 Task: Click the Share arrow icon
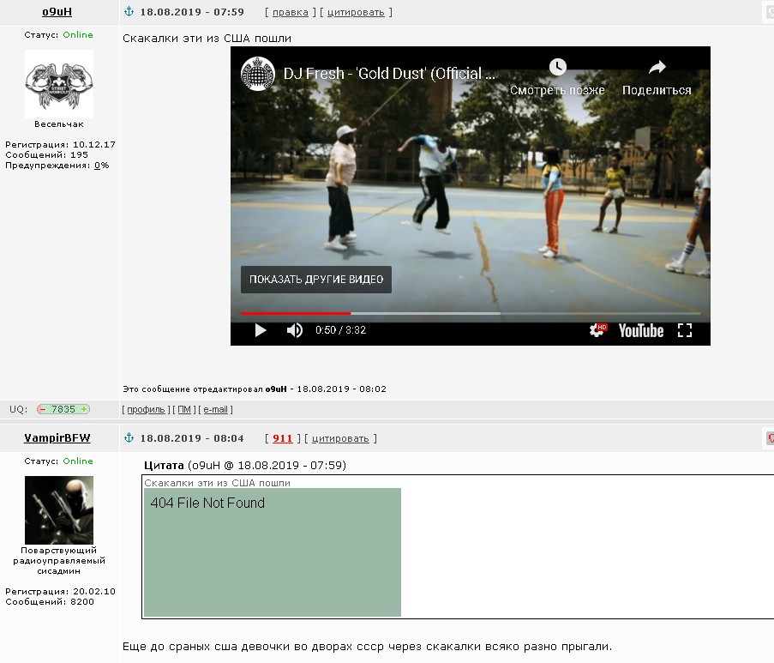tap(657, 67)
